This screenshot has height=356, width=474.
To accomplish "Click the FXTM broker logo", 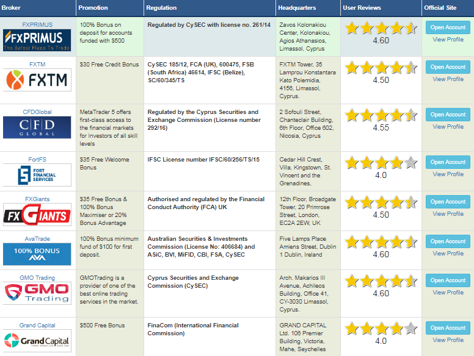I will (37, 80).
